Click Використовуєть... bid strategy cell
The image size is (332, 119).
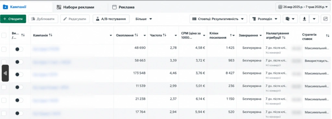tap(317, 61)
